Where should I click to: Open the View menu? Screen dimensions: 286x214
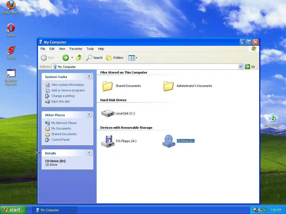coord(62,49)
